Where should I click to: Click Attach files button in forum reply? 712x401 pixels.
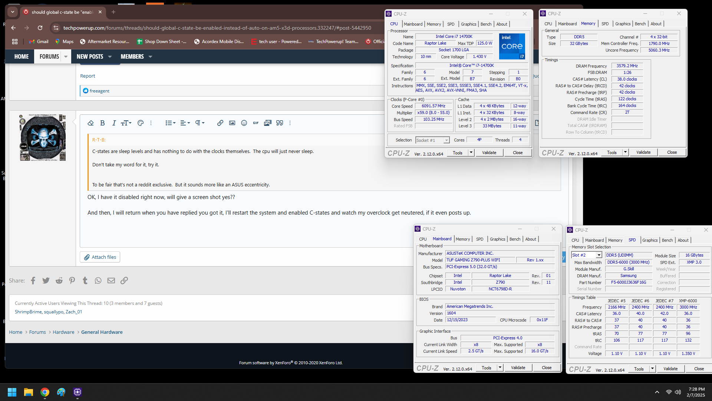(x=101, y=257)
